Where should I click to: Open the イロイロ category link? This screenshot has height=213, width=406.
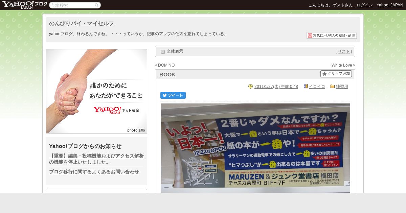click(317, 87)
